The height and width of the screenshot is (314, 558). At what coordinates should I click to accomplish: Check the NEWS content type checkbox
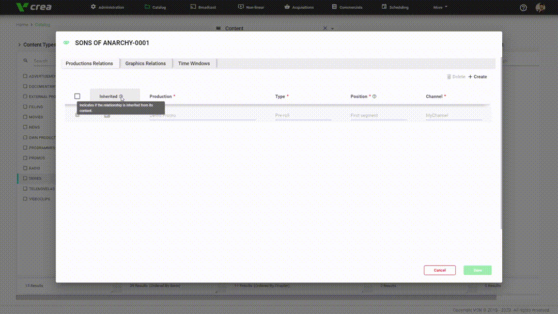pos(25,127)
